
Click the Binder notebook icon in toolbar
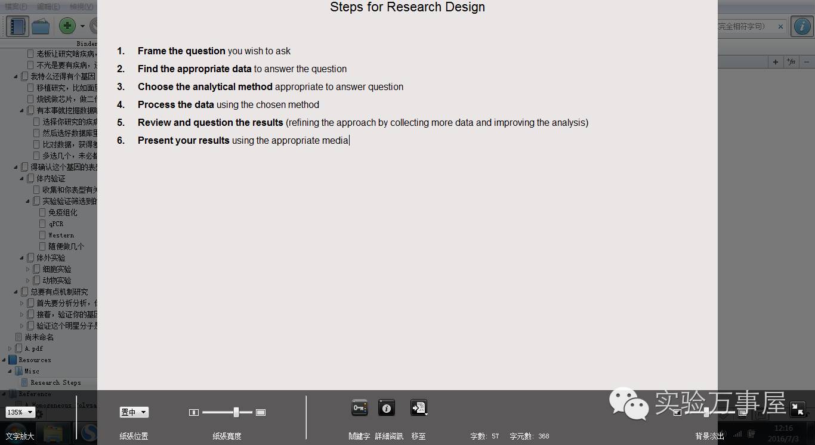(17, 26)
